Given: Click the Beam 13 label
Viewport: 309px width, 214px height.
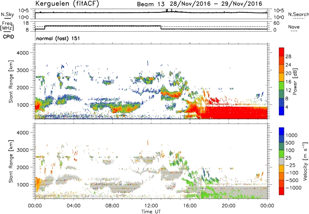Looking at the screenshot, I should coord(151,4).
